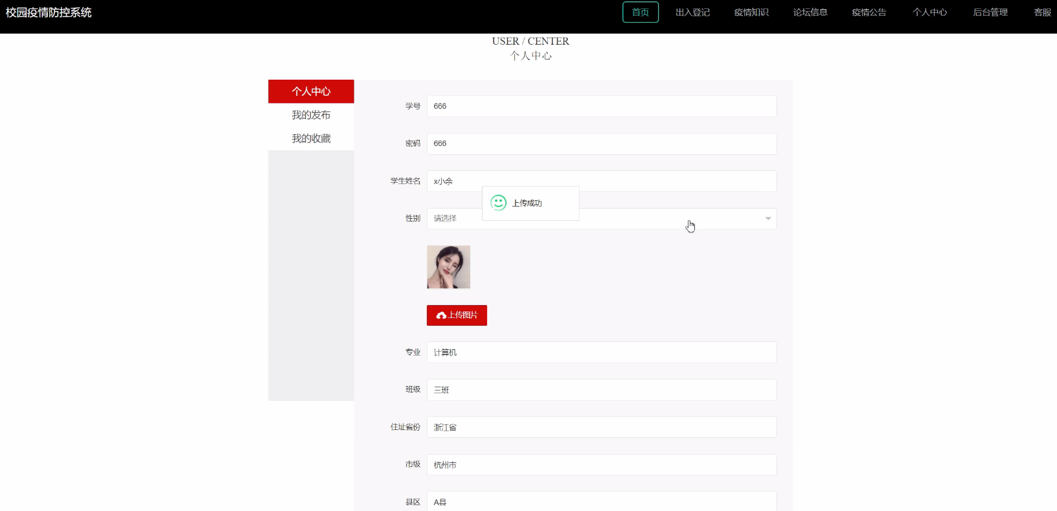
Task: Click the 专业 input containing 计算机
Action: click(x=601, y=352)
